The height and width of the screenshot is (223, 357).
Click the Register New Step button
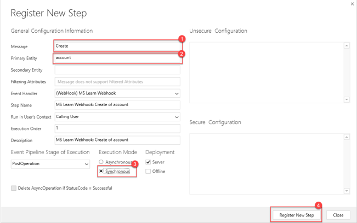click(x=297, y=215)
